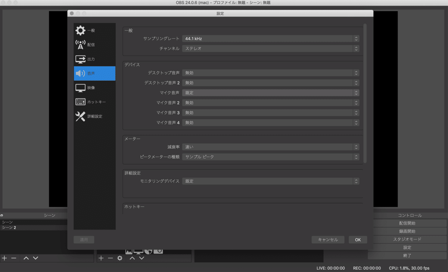
Task: Click スタジオモード in the controls panel
Action: pyautogui.click(x=407, y=239)
